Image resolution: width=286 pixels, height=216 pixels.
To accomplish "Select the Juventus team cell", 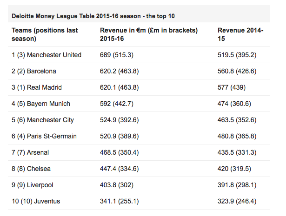I will point(36,201).
